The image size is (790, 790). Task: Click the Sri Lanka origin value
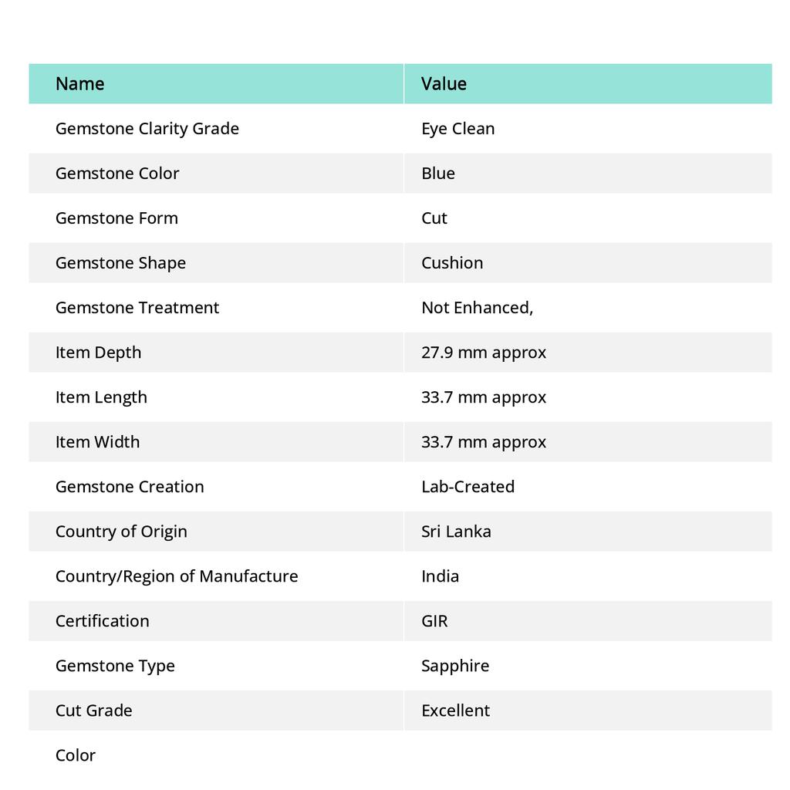click(456, 532)
